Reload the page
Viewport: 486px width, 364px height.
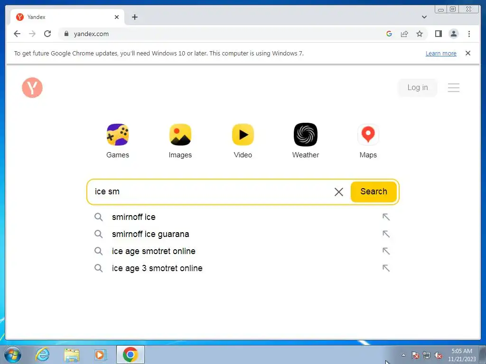[x=47, y=34]
